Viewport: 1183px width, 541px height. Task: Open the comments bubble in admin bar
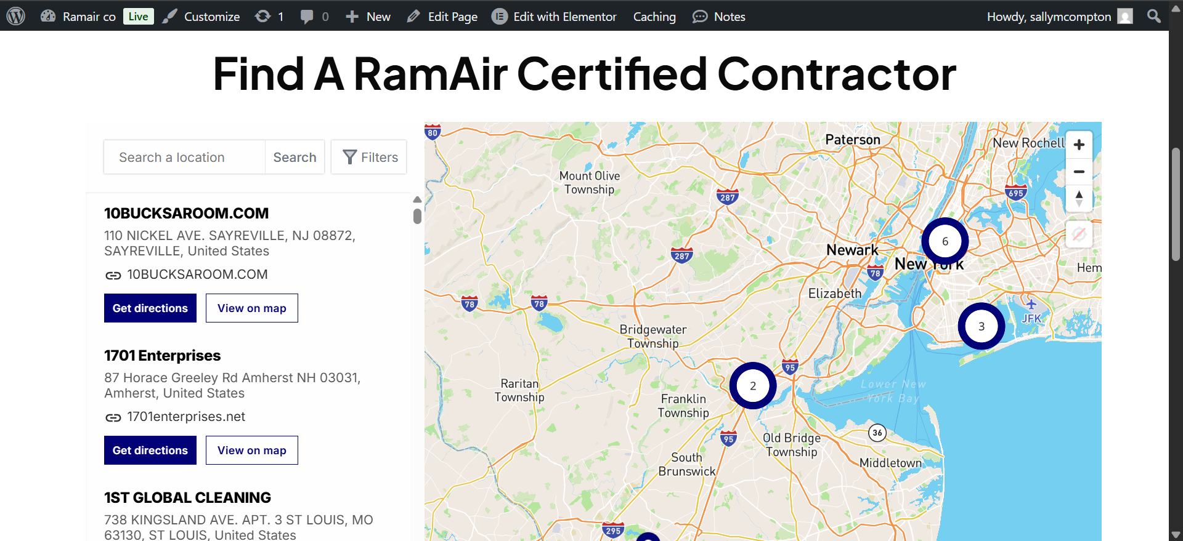click(314, 17)
